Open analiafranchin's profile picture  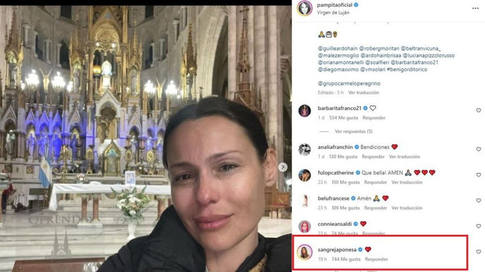coord(304,150)
